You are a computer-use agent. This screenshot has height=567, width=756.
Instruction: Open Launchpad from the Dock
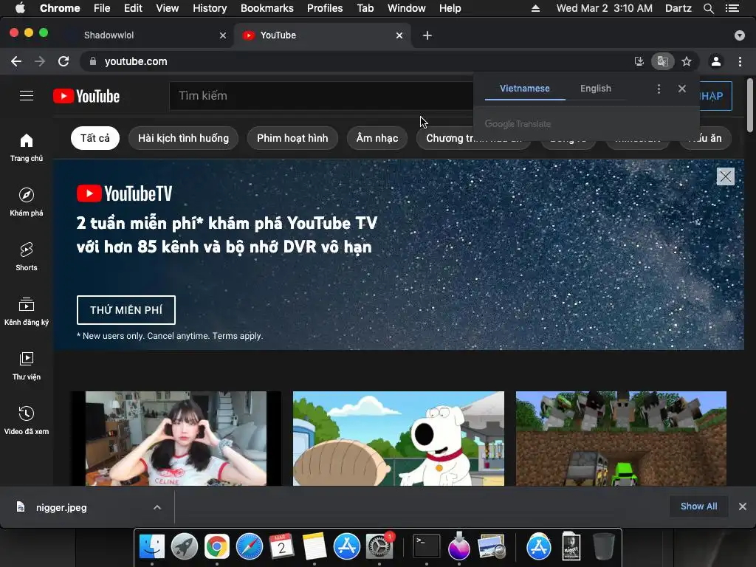184,546
